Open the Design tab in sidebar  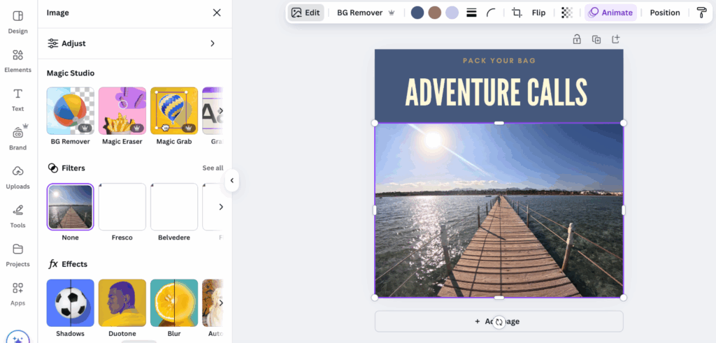pos(17,22)
